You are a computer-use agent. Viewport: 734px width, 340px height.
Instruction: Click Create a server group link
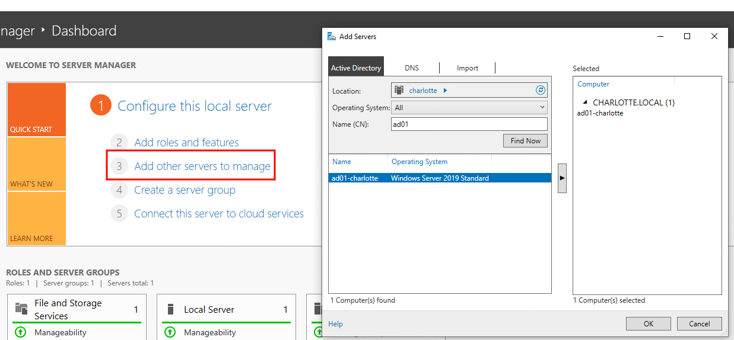tap(185, 190)
